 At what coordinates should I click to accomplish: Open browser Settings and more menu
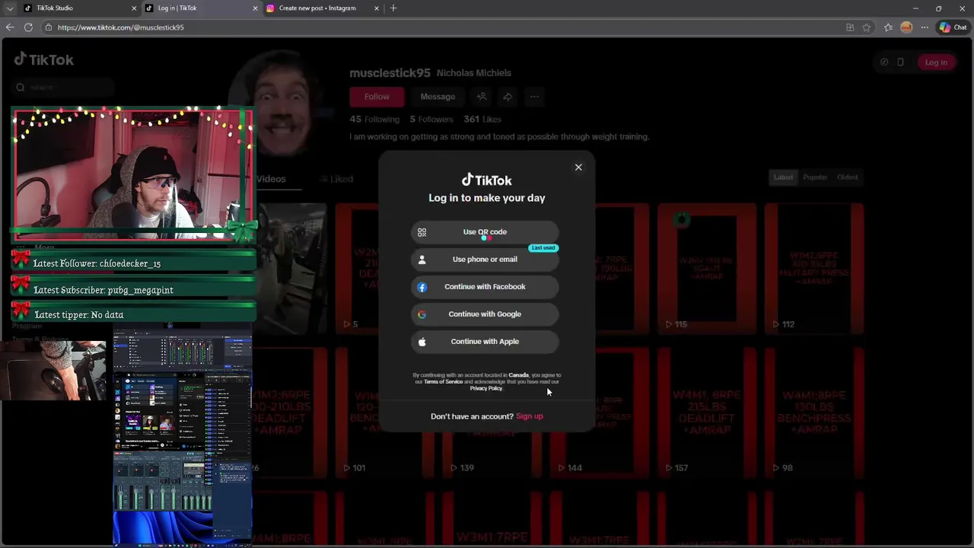tap(925, 27)
